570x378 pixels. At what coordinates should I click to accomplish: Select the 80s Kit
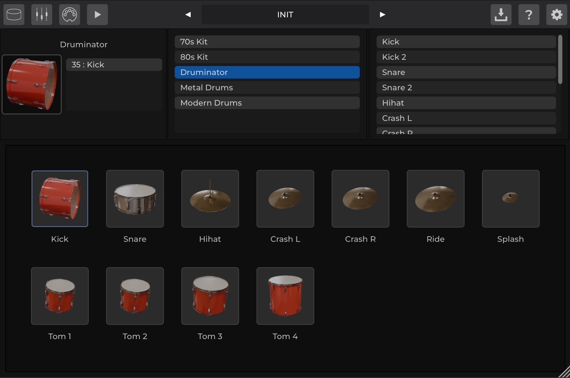(x=267, y=57)
